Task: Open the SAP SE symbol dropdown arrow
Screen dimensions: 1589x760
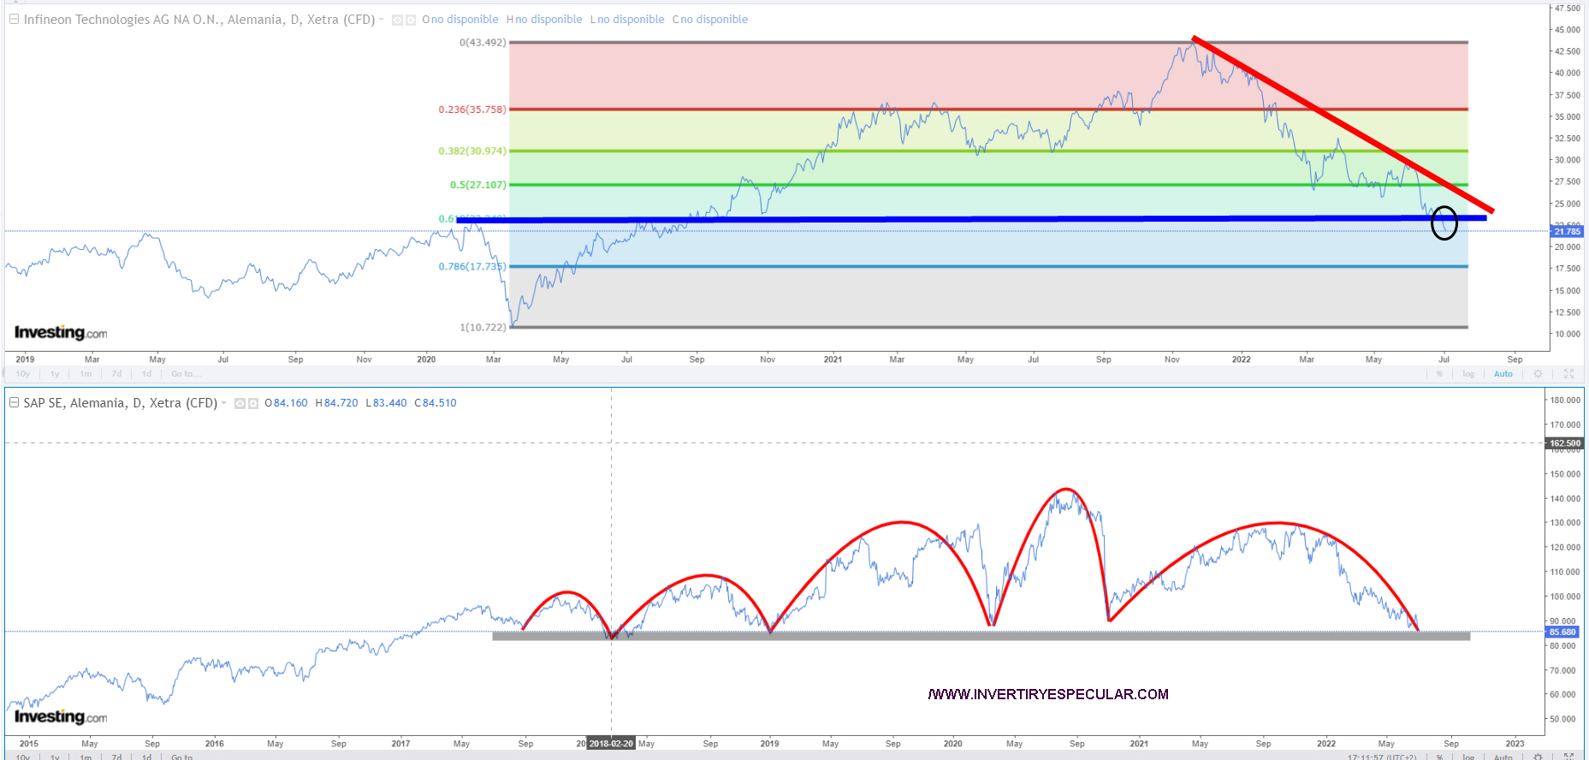Action: pyautogui.click(x=224, y=403)
